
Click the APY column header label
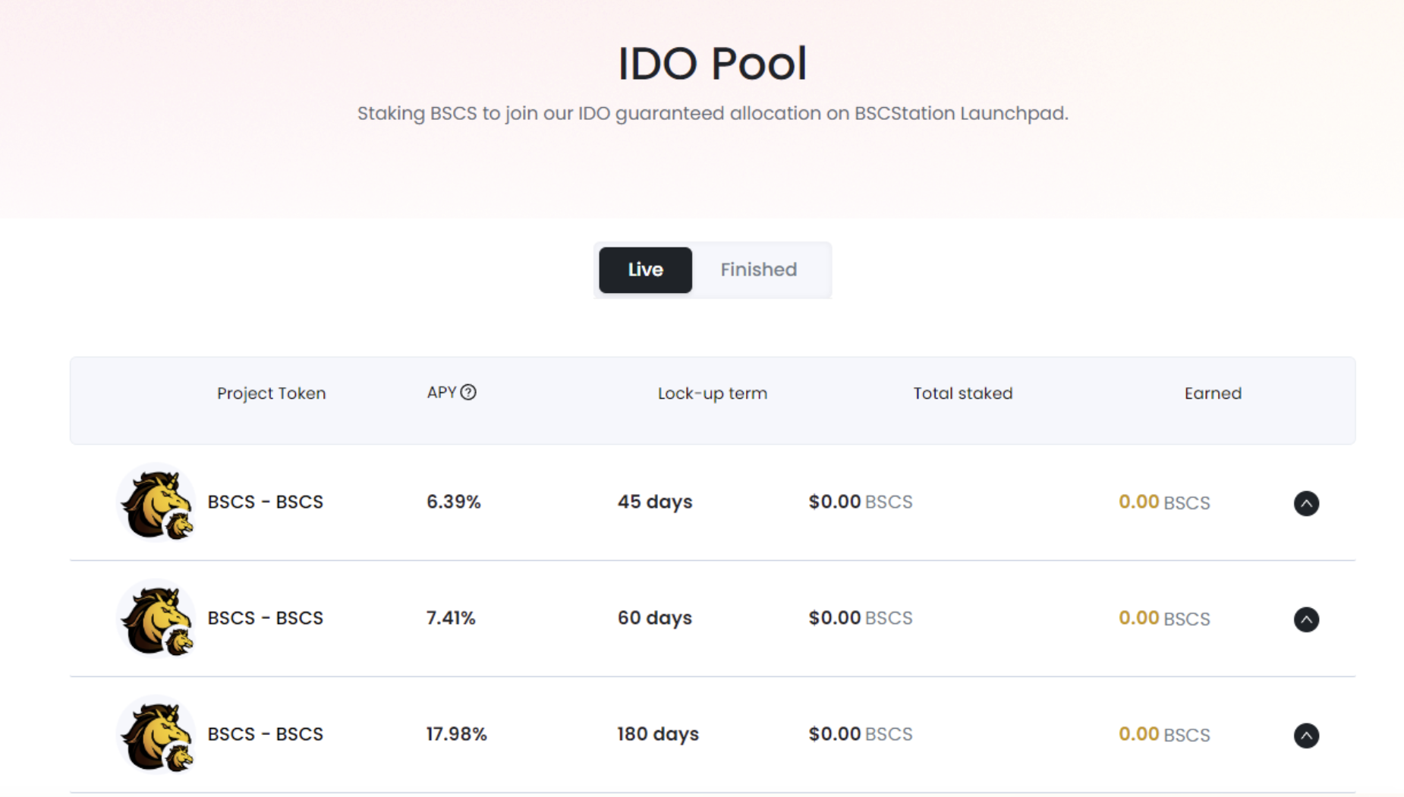[442, 392]
